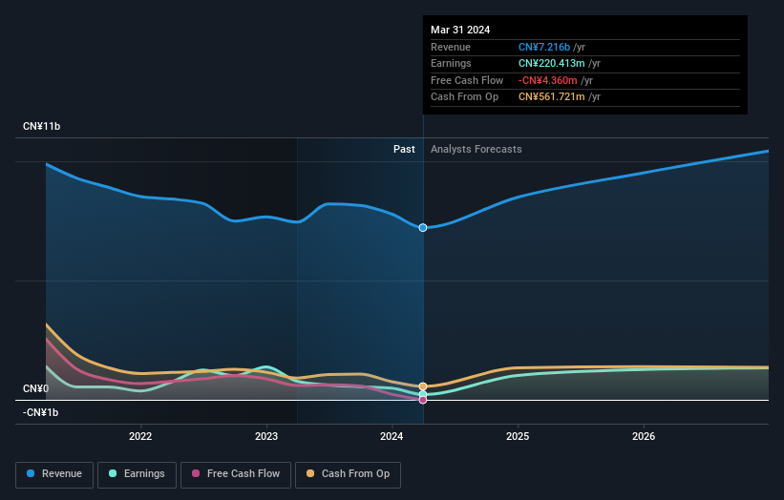This screenshot has height=500, width=784.
Task: Click the -CN¥1b y-axis label
Action: [x=40, y=412]
